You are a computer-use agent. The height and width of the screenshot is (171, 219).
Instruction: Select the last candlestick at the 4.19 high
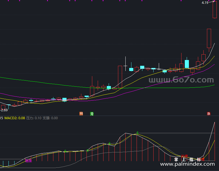coord(215,10)
